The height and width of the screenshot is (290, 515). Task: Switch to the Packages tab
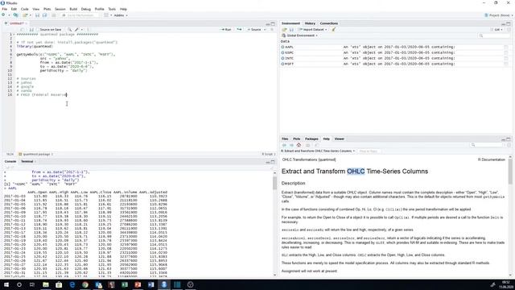(x=311, y=139)
